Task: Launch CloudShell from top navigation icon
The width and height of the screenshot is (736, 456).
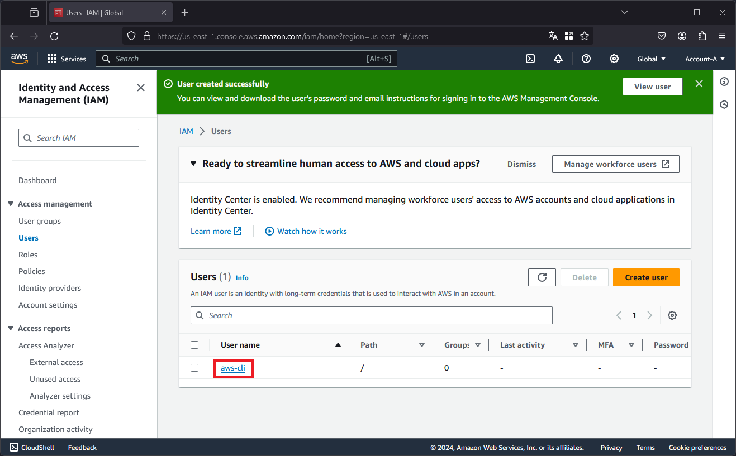Action: point(530,59)
